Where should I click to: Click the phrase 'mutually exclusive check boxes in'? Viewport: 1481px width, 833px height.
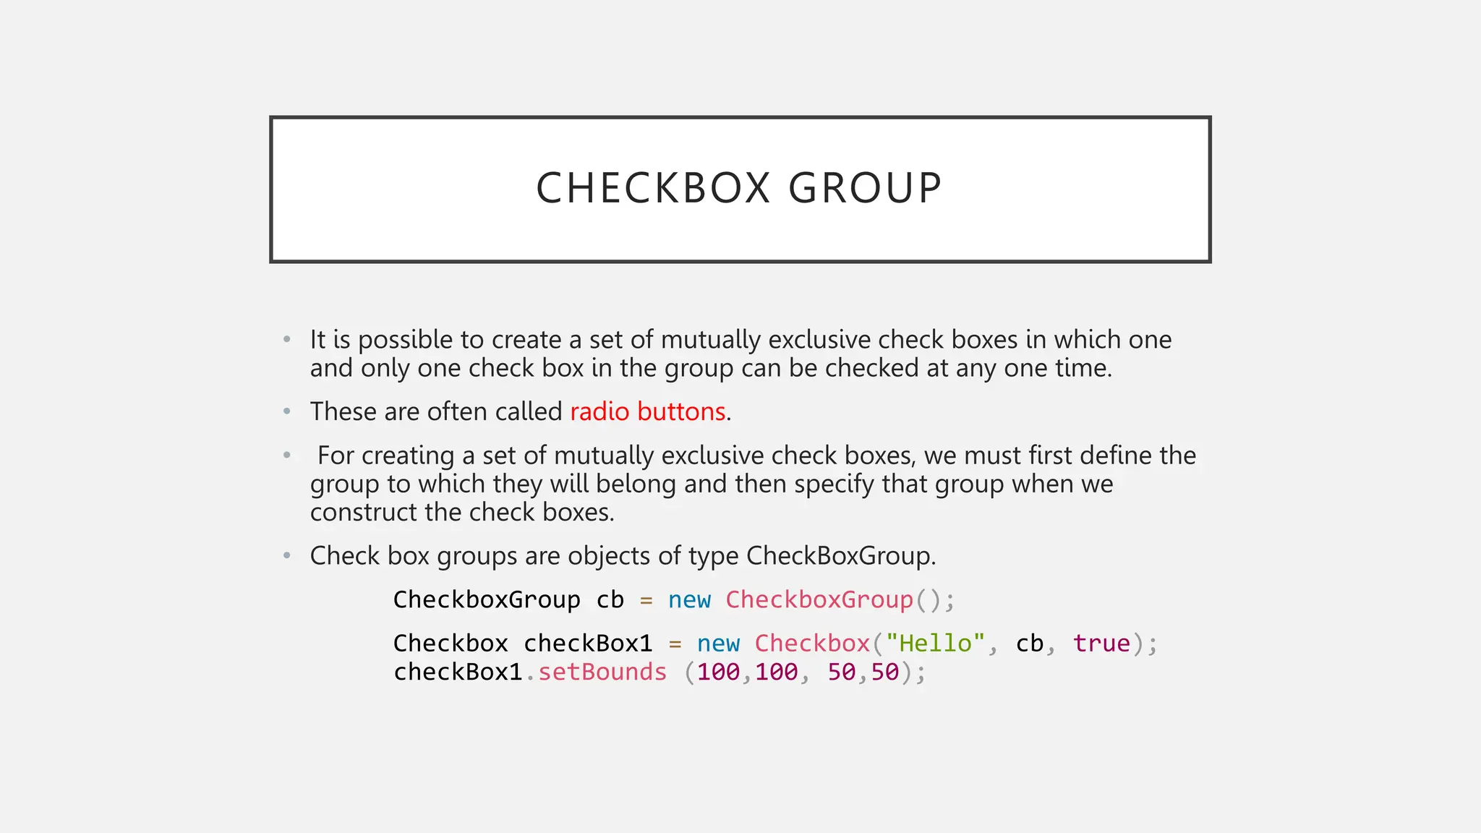(853, 339)
